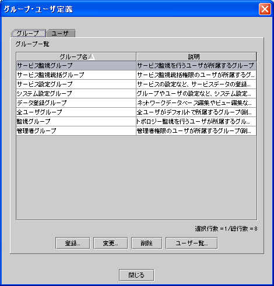Click the グループ一覧 label
This screenshot has width=274, height=286.
tap(32, 44)
